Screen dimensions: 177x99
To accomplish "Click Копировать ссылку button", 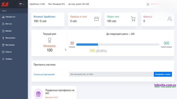I will tap(163, 74).
